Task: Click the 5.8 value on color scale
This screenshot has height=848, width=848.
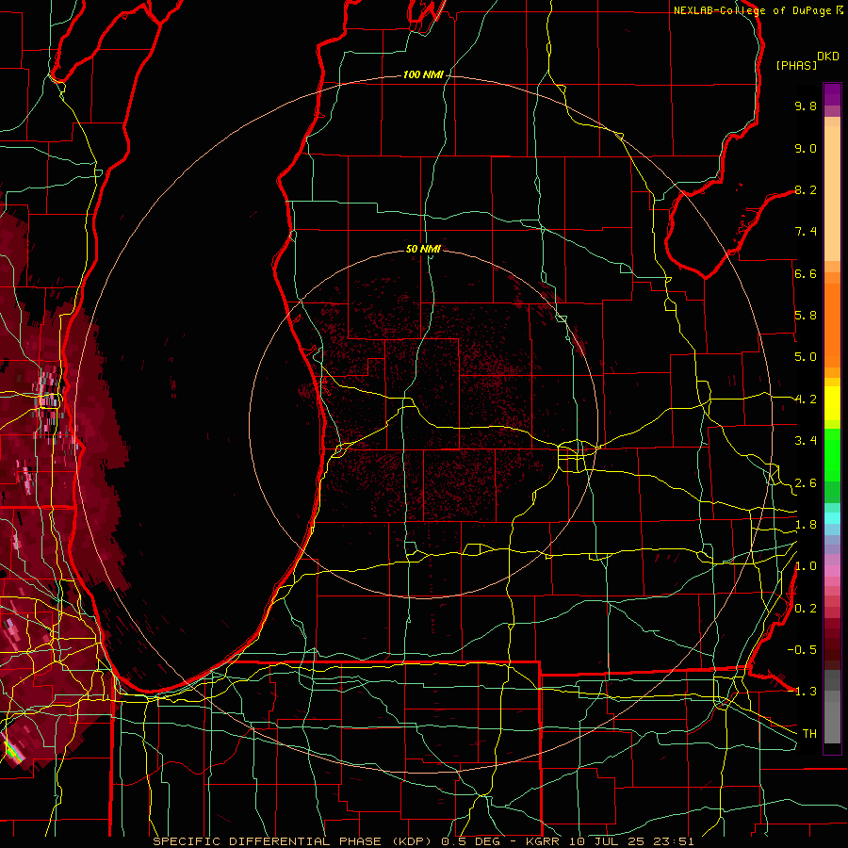Action: [806, 316]
